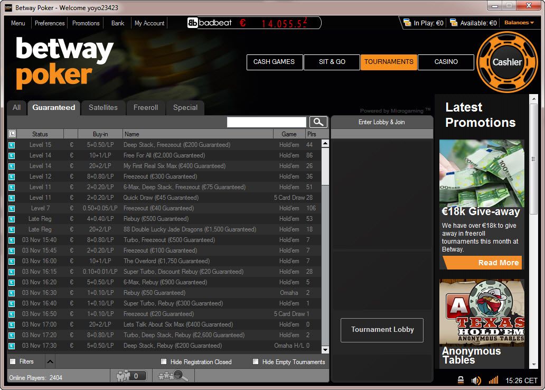
Task: Sort by the Game column header
Action: point(289,134)
